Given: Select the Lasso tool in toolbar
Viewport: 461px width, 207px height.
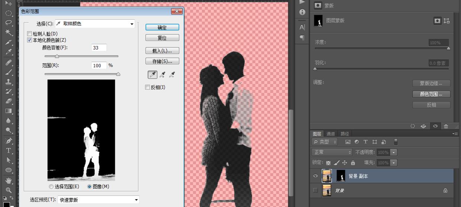Looking at the screenshot, I should pos(9,23).
